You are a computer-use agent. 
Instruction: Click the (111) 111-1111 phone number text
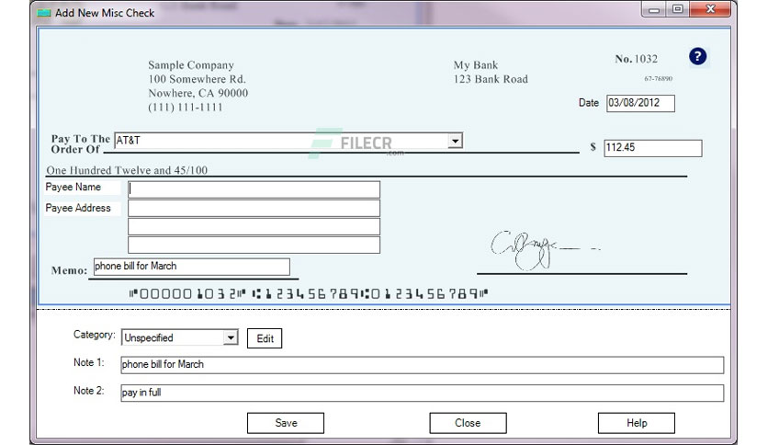(186, 108)
